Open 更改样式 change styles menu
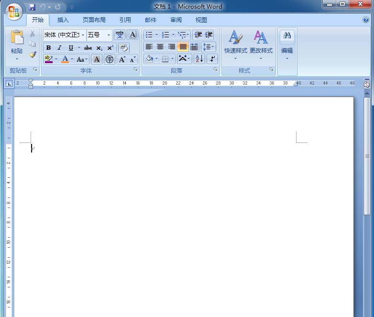Image resolution: width=374 pixels, height=317 pixels. pos(261,44)
